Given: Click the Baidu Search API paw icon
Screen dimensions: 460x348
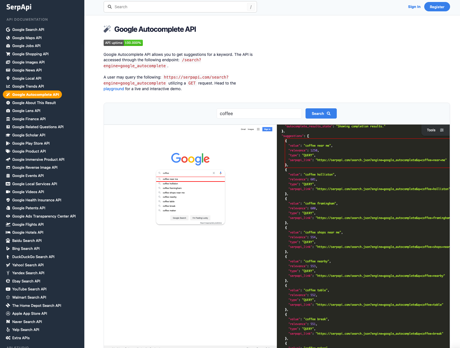Looking at the screenshot, I should pyautogui.click(x=8, y=241).
